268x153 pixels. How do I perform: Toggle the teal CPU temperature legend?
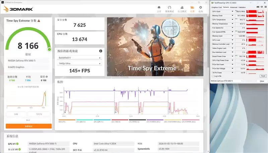coord(84,121)
